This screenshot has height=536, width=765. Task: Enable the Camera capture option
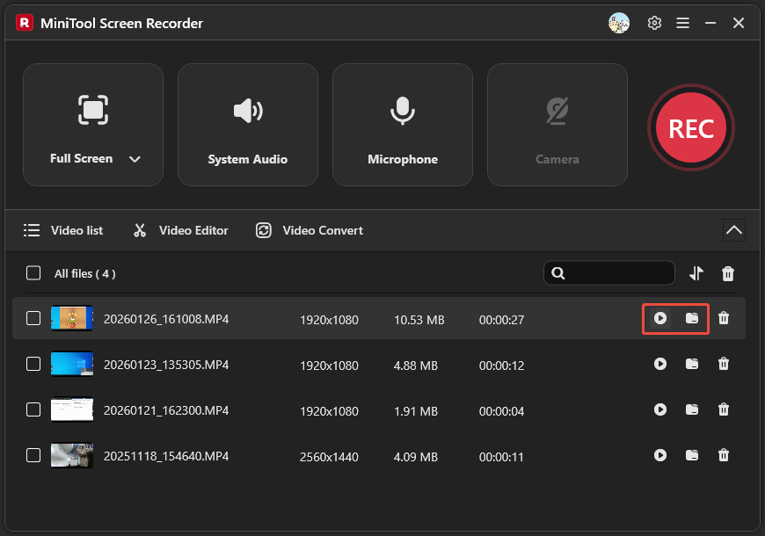pos(557,125)
